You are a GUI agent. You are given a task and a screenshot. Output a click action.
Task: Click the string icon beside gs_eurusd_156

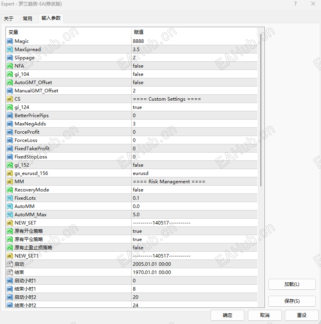click(x=10, y=173)
